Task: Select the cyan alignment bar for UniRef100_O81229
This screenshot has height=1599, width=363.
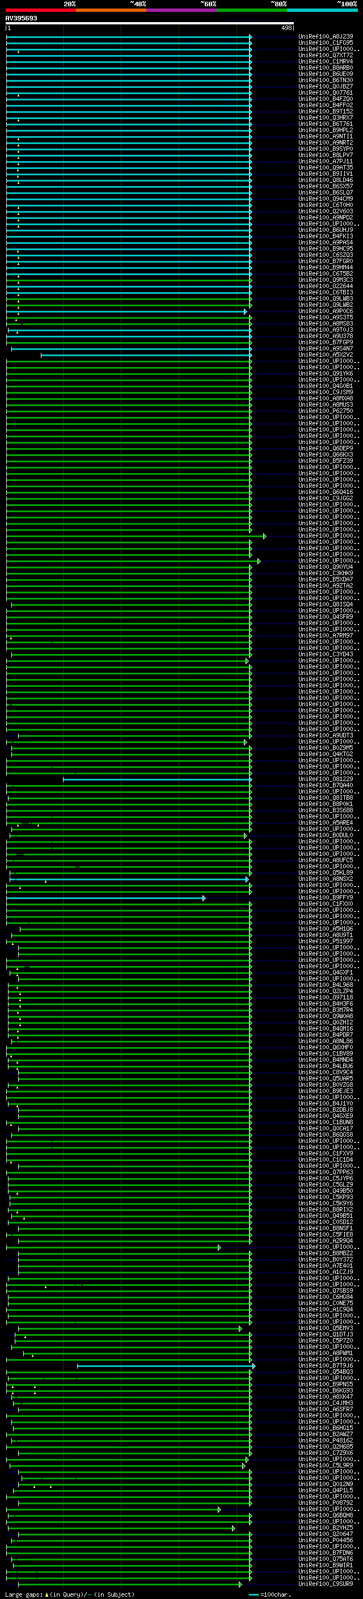Action: tap(158, 779)
